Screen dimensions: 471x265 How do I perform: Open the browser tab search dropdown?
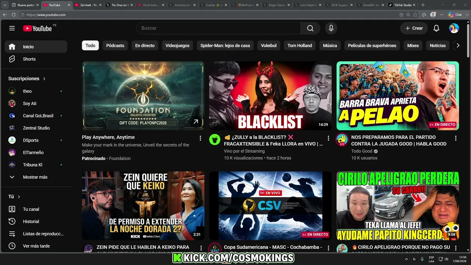[x=5, y=5]
